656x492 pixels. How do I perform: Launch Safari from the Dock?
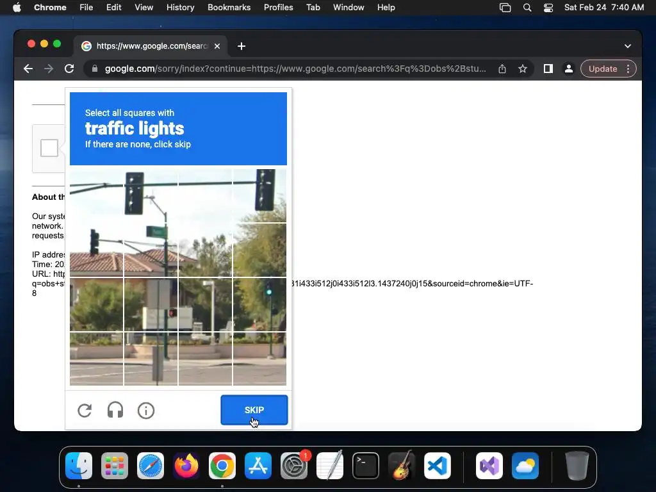[x=151, y=466]
